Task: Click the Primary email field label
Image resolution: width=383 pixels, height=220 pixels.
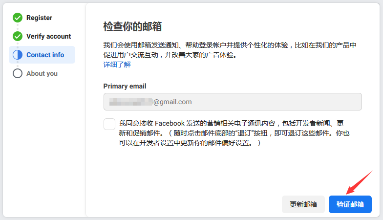Action: click(x=125, y=86)
